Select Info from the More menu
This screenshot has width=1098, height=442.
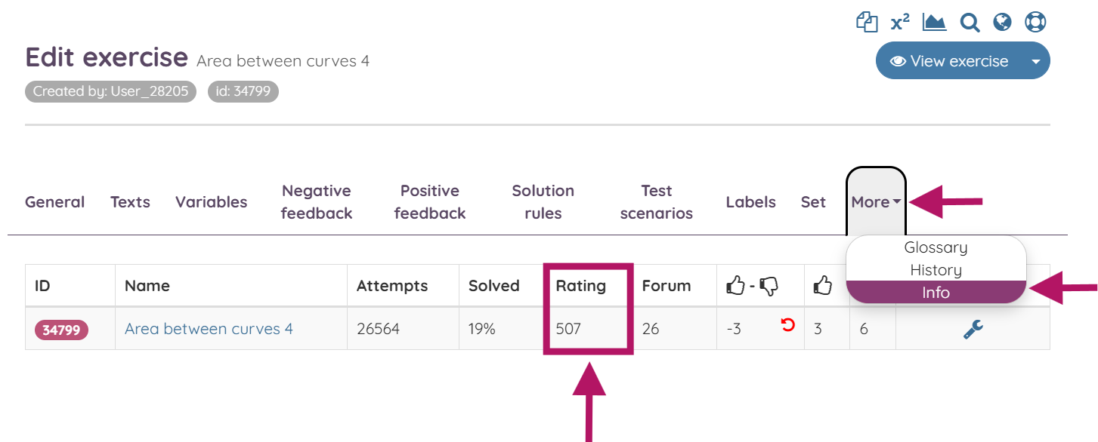point(936,293)
